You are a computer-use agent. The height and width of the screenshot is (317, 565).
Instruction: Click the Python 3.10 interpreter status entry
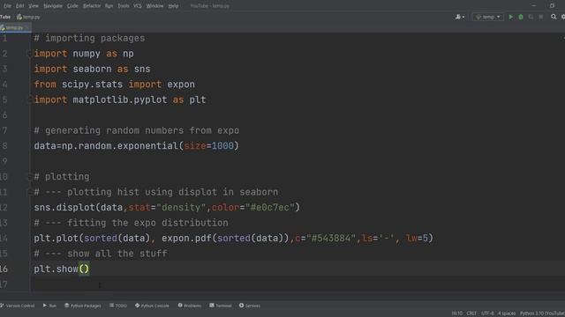[542, 313]
